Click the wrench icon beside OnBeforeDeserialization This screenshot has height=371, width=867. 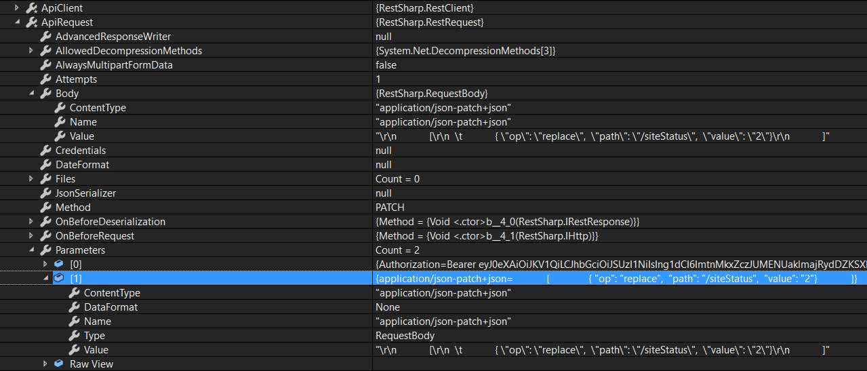pos(45,222)
